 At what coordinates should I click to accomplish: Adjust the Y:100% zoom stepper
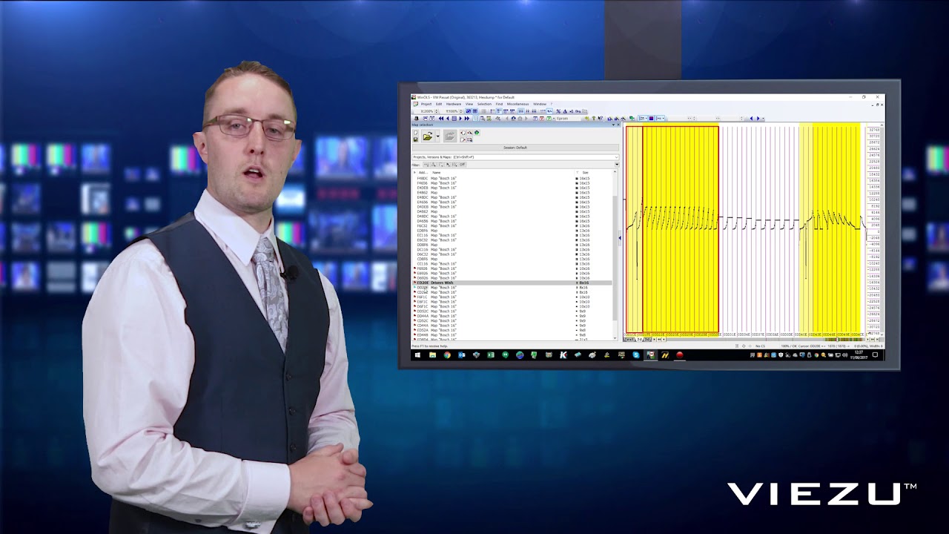point(461,111)
